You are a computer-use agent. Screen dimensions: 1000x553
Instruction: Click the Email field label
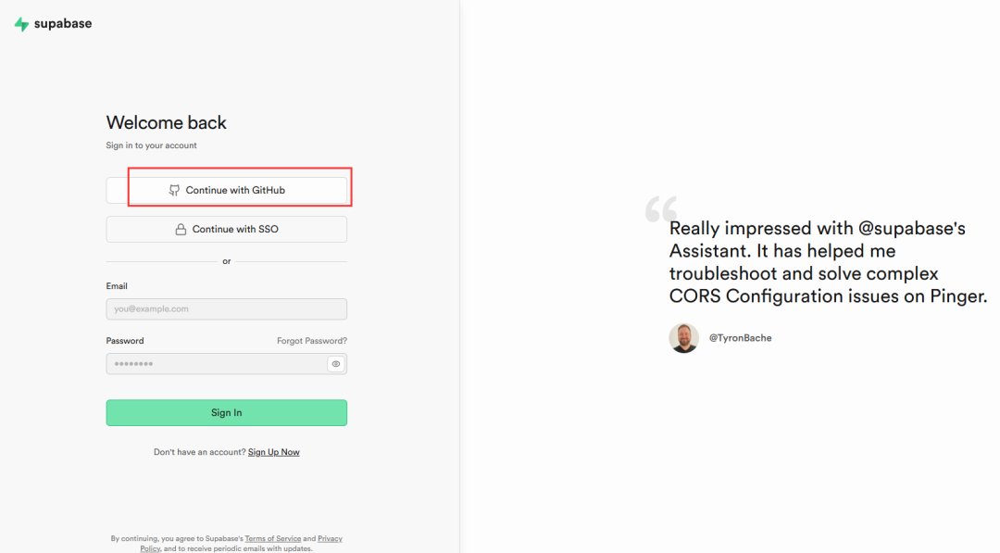click(117, 286)
